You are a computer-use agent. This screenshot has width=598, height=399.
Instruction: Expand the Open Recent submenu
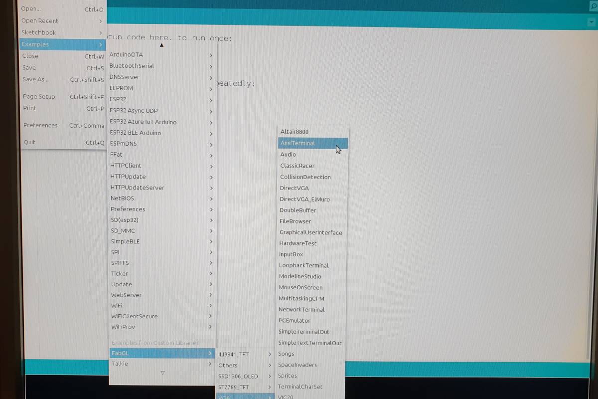coord(62,21)
